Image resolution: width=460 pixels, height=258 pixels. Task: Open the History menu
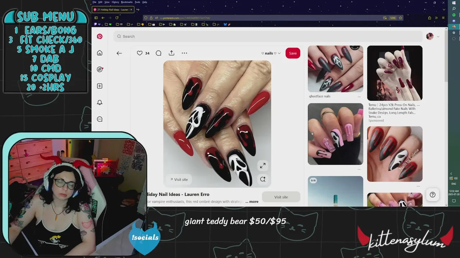tap(115, 2)
